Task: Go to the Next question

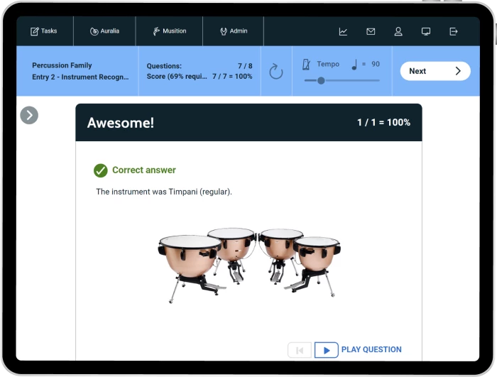Action: pyautogui.click(x=435, y=71)
